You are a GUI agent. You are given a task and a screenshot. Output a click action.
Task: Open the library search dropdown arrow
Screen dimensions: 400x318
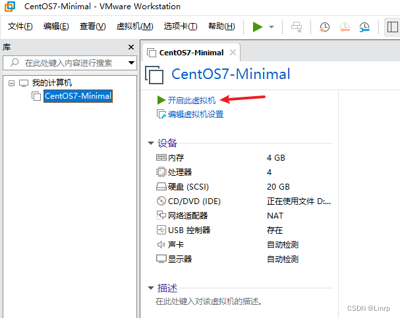131,63
